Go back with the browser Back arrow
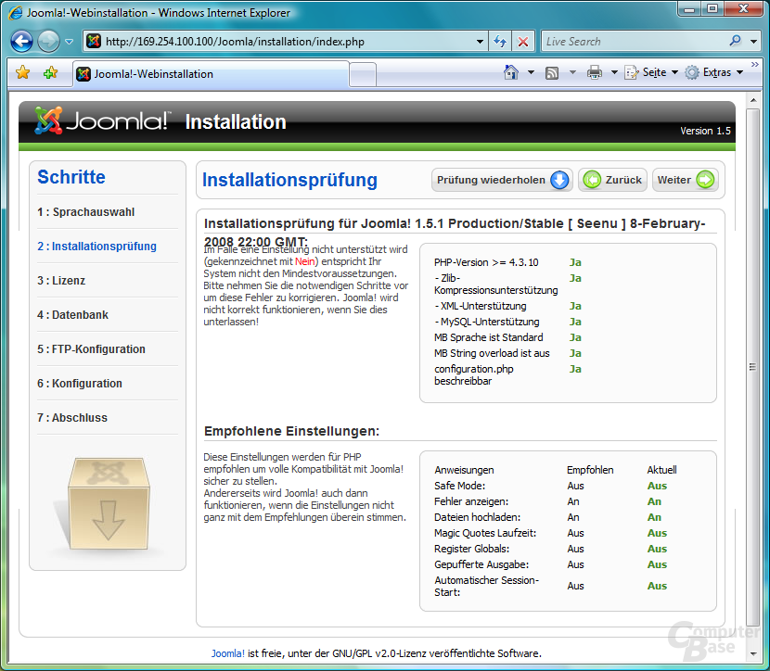This screenshot has width=770, height=671. (21, 41)
